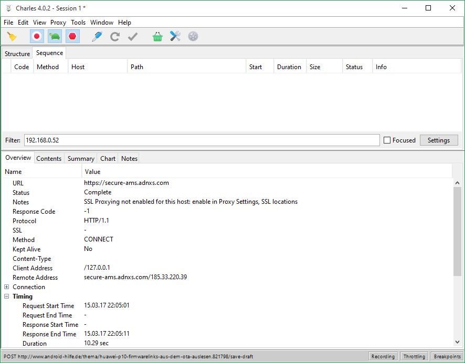Open the gear settings icon in toolbar

pos(193,37)
